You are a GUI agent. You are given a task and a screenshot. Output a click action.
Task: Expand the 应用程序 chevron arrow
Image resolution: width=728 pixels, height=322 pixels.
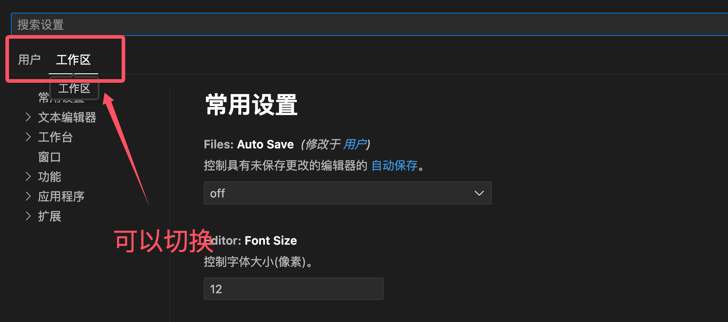point(28,196)
